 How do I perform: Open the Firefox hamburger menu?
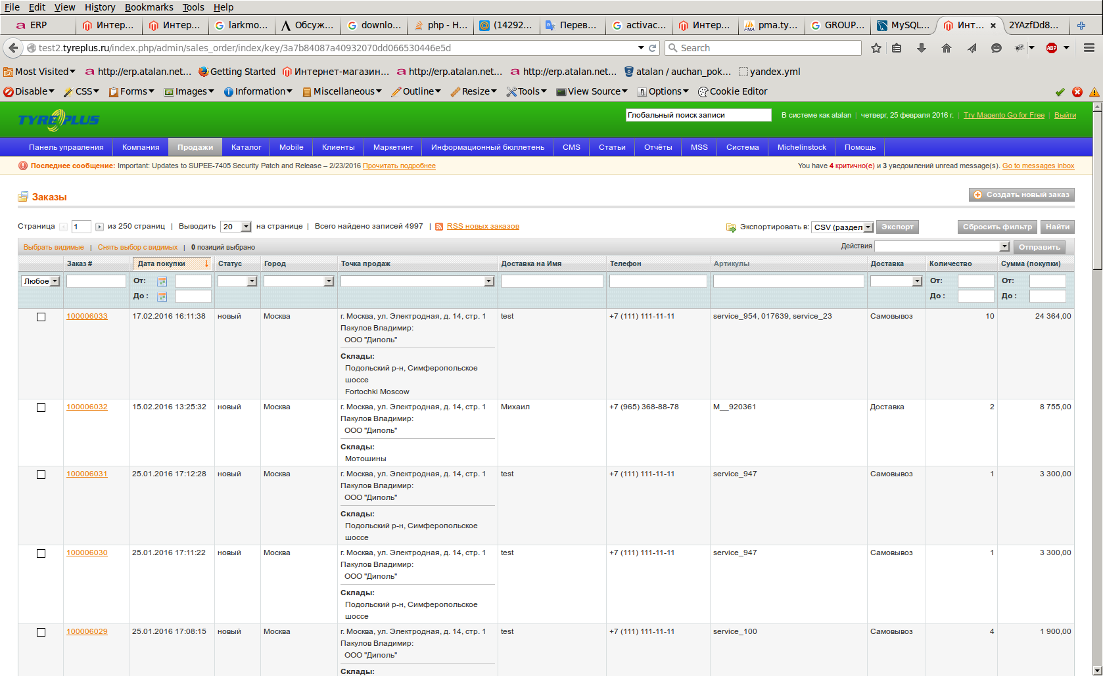tap(1089, 48)
